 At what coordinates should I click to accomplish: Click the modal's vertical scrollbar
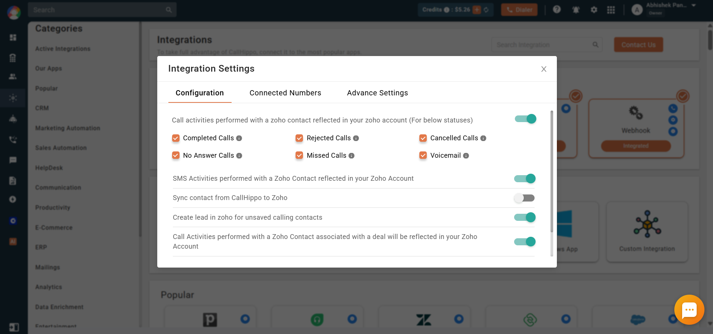(552, 171)
